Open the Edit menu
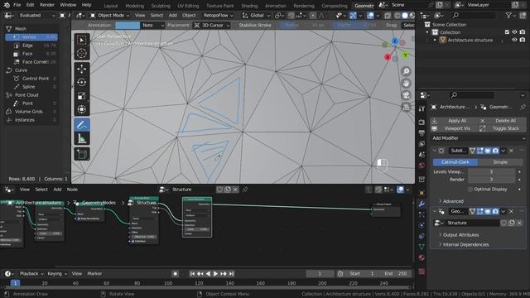The height and width of the screenshot is (298, 530). point(30,5)
